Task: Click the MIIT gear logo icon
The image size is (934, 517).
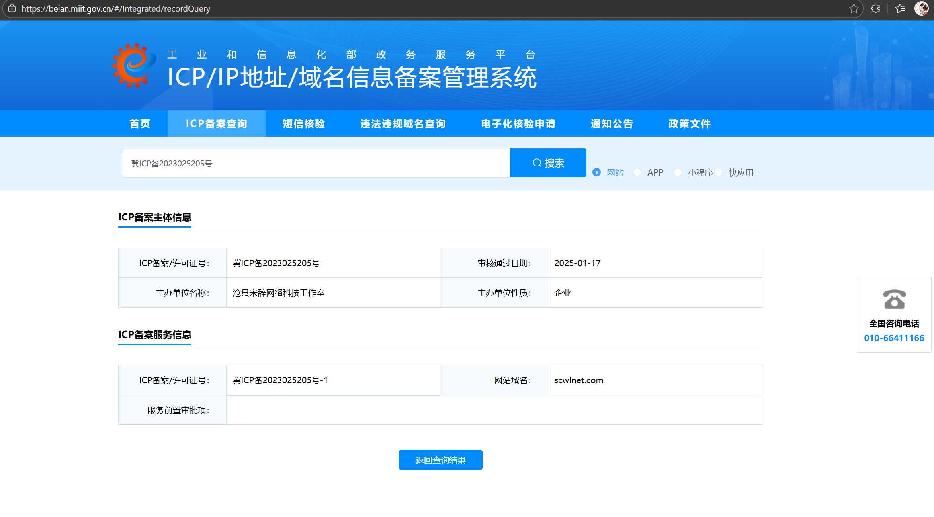Action: point(134,66)
